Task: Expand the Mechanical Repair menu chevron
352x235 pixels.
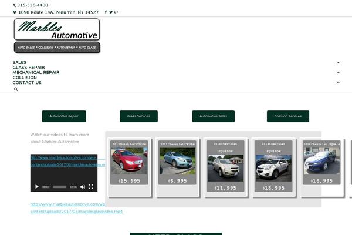Action: (338, 72)
